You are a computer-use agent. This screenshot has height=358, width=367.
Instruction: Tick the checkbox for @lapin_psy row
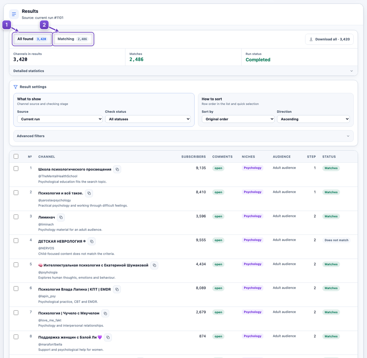pyautogui.click(x=16, y=289)
